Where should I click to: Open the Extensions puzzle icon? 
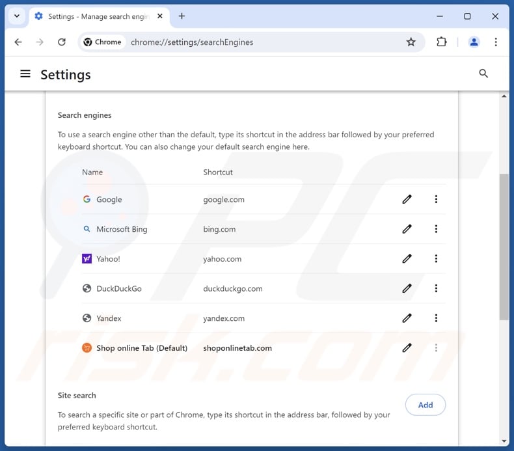[x=442, y=42]
